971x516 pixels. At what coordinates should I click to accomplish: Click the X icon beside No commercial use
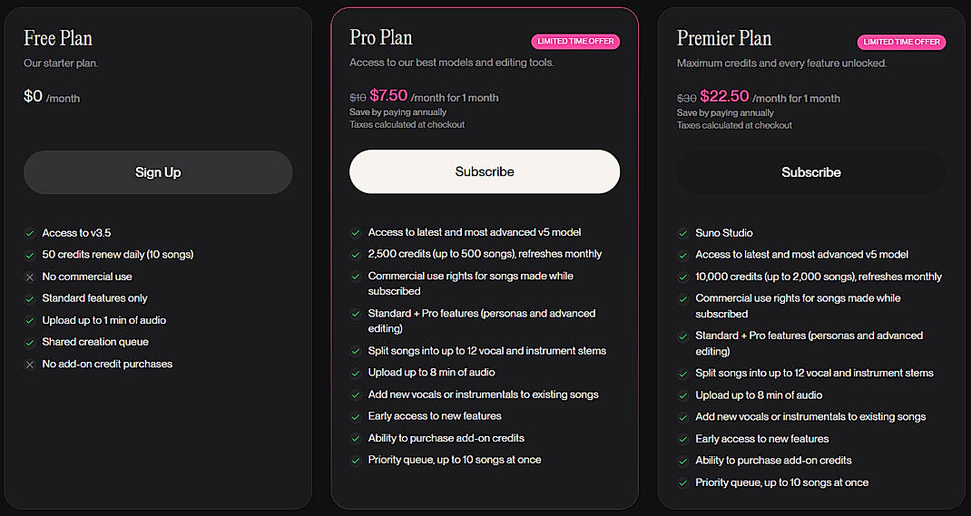point(30,277)
